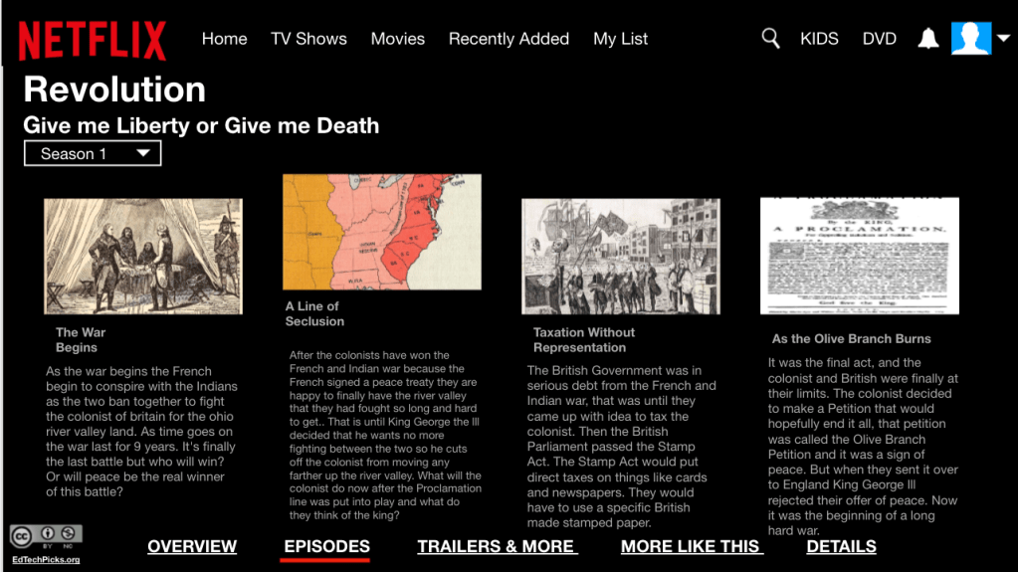Open the colonial map thumbnail for A Line of Seclusion

click(x=381, y=232)
